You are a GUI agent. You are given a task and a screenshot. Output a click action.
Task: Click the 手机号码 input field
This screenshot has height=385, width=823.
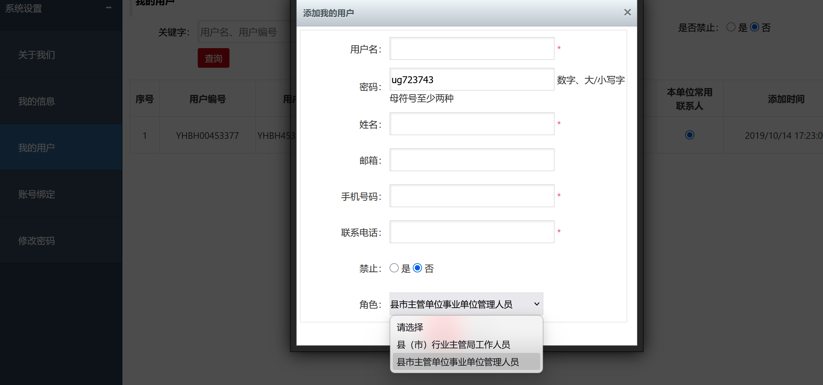pyautogui.click(x=472, y=196)
